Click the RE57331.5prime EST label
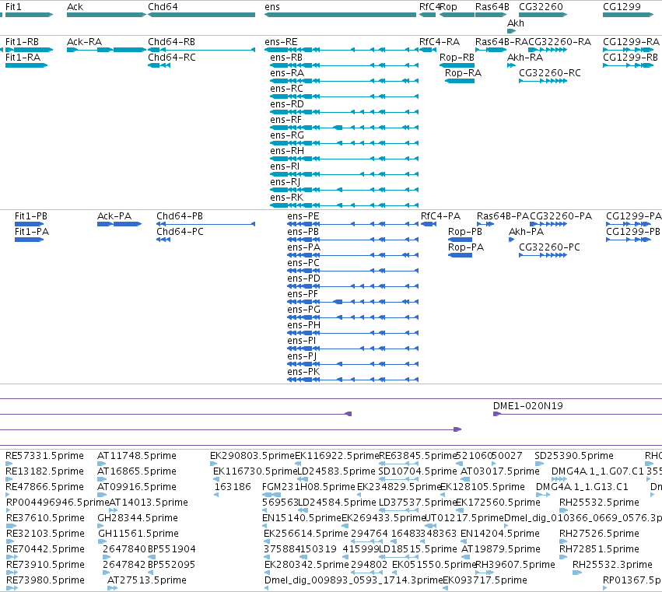 (x=45, y=456)
